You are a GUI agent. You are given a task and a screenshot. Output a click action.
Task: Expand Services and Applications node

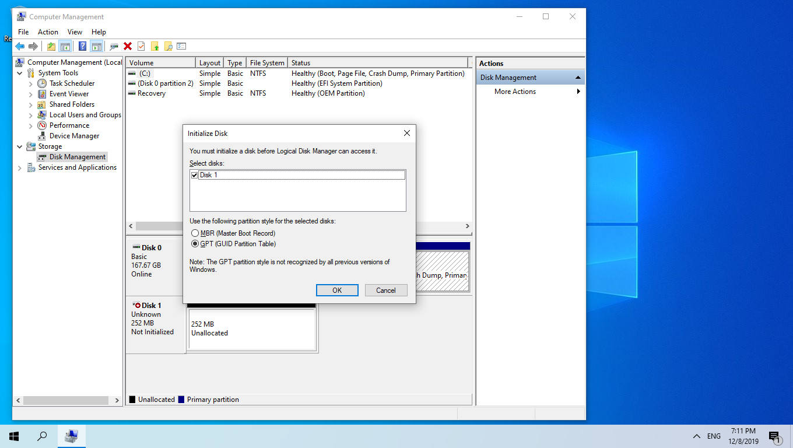20,167
